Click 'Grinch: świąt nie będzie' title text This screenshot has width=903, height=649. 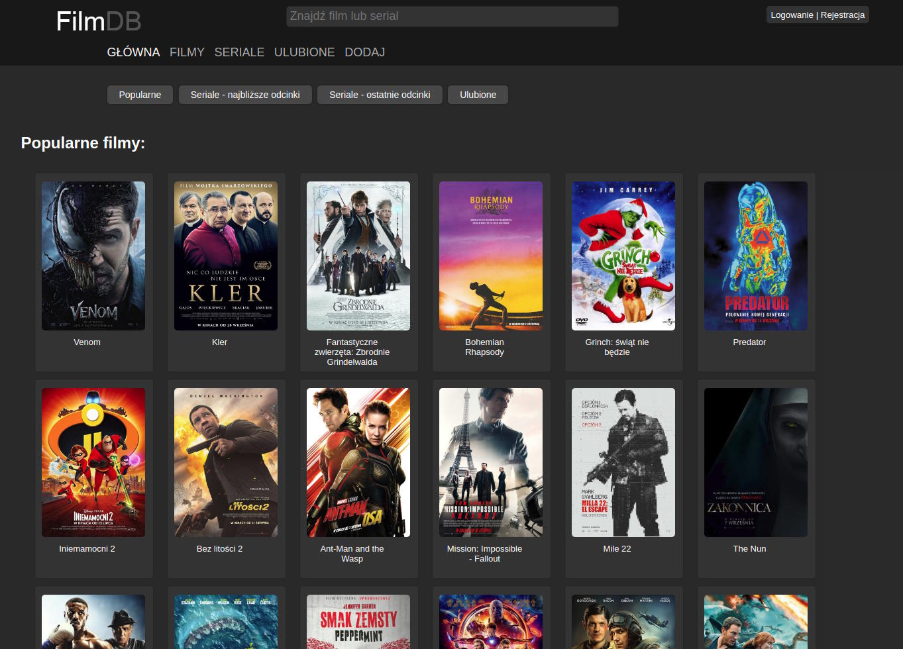pyautogui.click(x=617, y=347)
